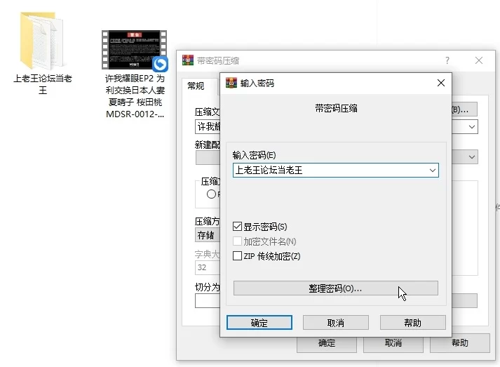Viewport: 500px width, 367px height.
Task: Select the radio button under 压缩 group
Action: click(211, 194)
